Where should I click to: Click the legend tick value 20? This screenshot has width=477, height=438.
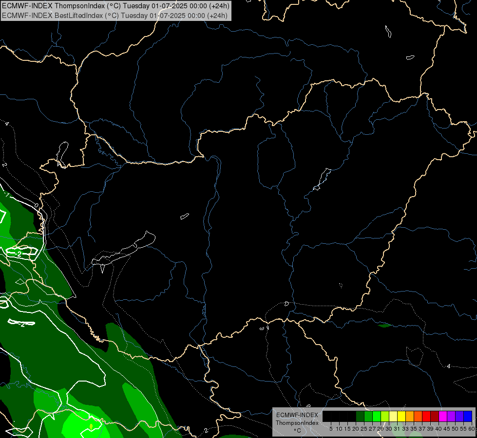356,429
